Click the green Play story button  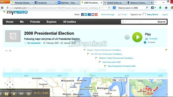[x=137, y=37]
